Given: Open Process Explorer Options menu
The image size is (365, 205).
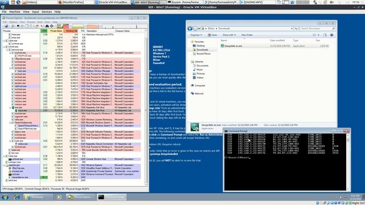Looking at the screenshot, I should coord(13,22).
